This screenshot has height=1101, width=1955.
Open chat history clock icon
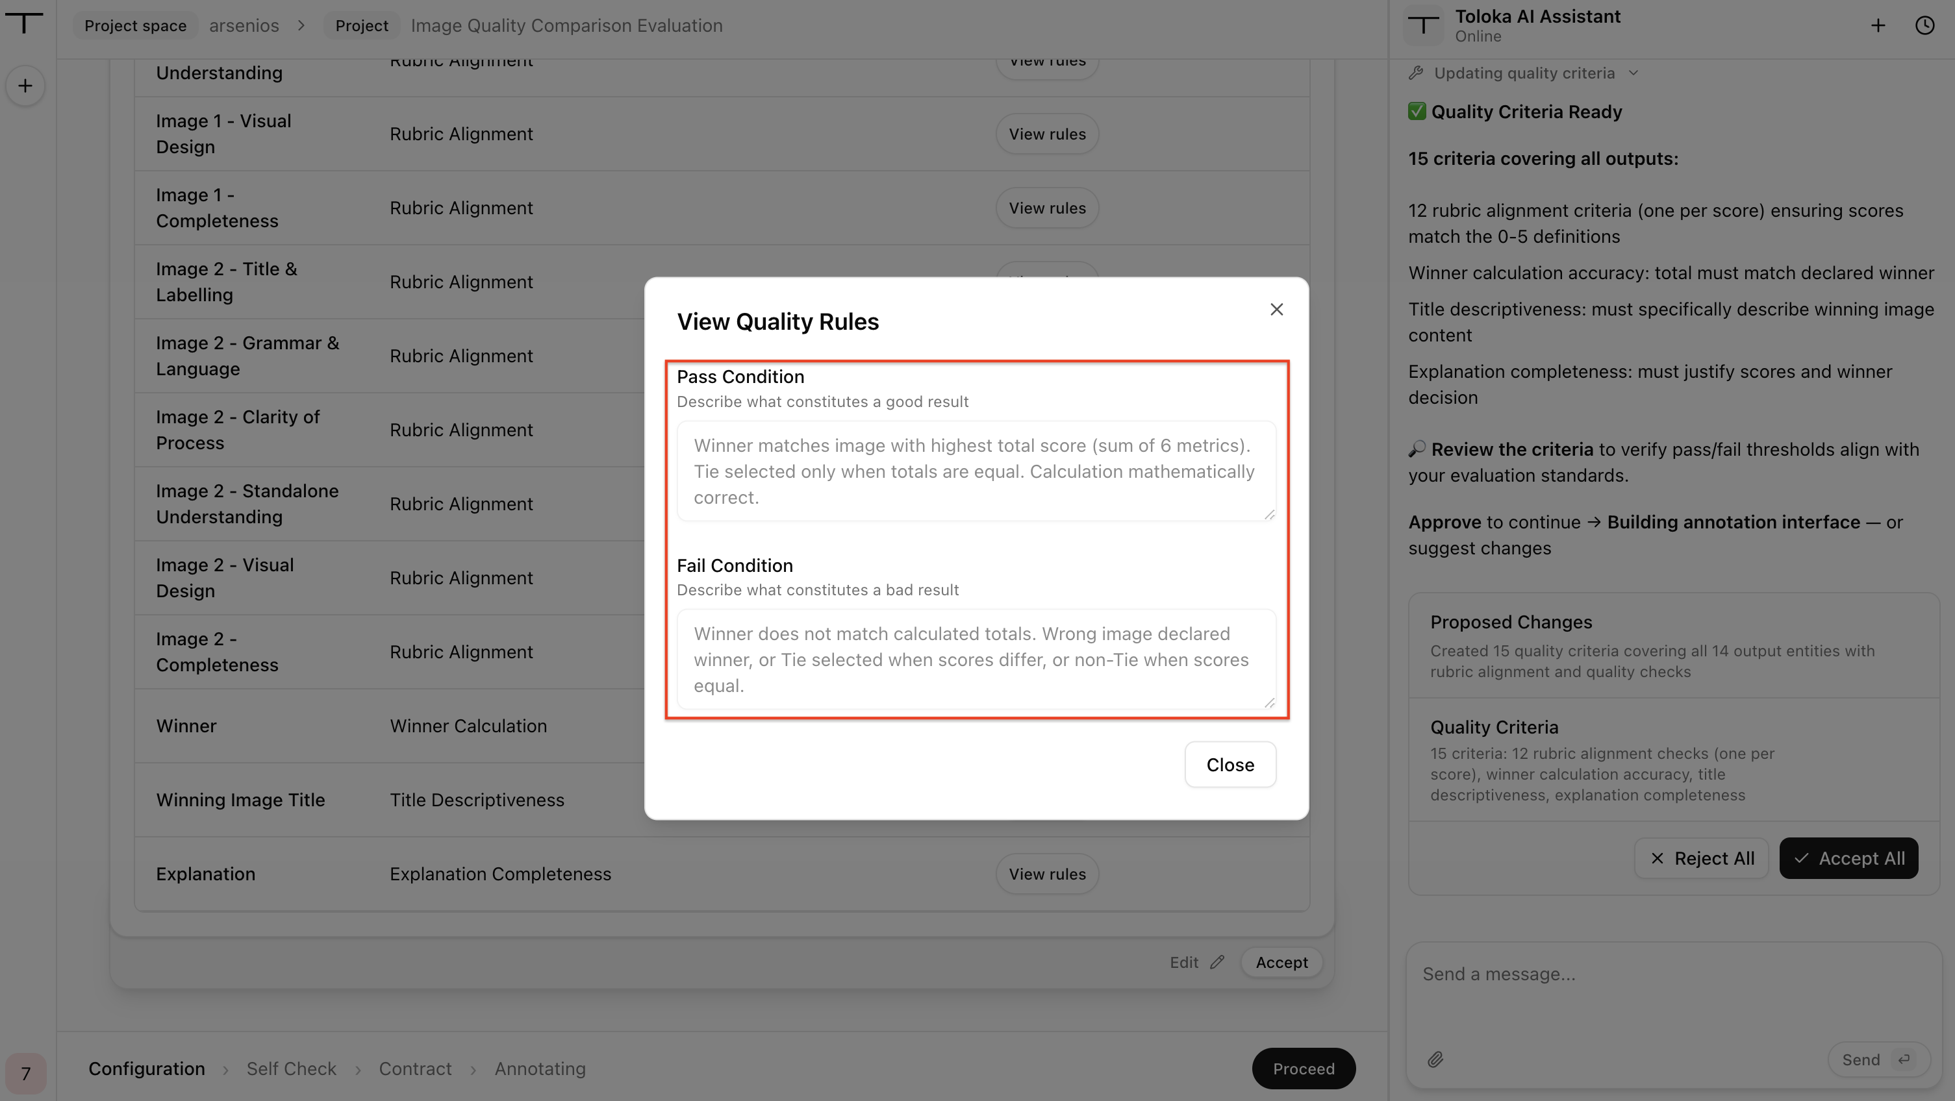click(x=1924, y=26)
